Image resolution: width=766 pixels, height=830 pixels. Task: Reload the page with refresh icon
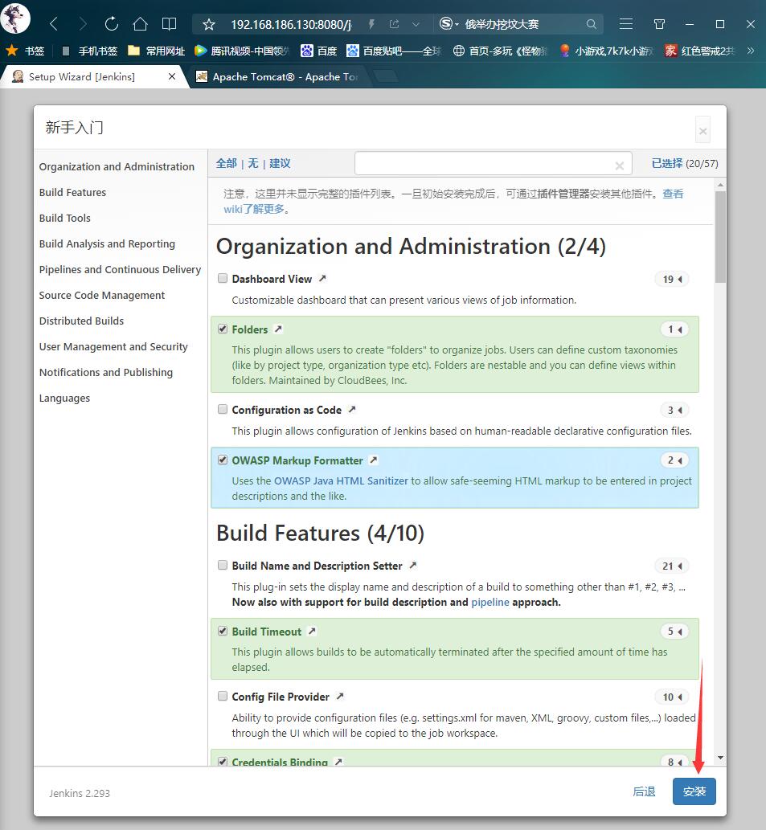point(111,24)
